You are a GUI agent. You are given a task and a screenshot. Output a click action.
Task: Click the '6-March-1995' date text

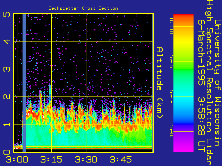click(x=201, y=52)
